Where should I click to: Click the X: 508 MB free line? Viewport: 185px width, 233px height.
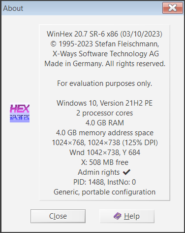(105, 162)
